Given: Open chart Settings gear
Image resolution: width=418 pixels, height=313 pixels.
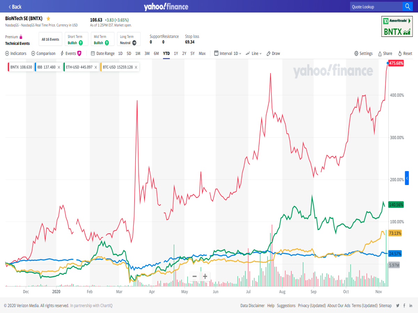Looking at the screenshot, I should (363, 54).
